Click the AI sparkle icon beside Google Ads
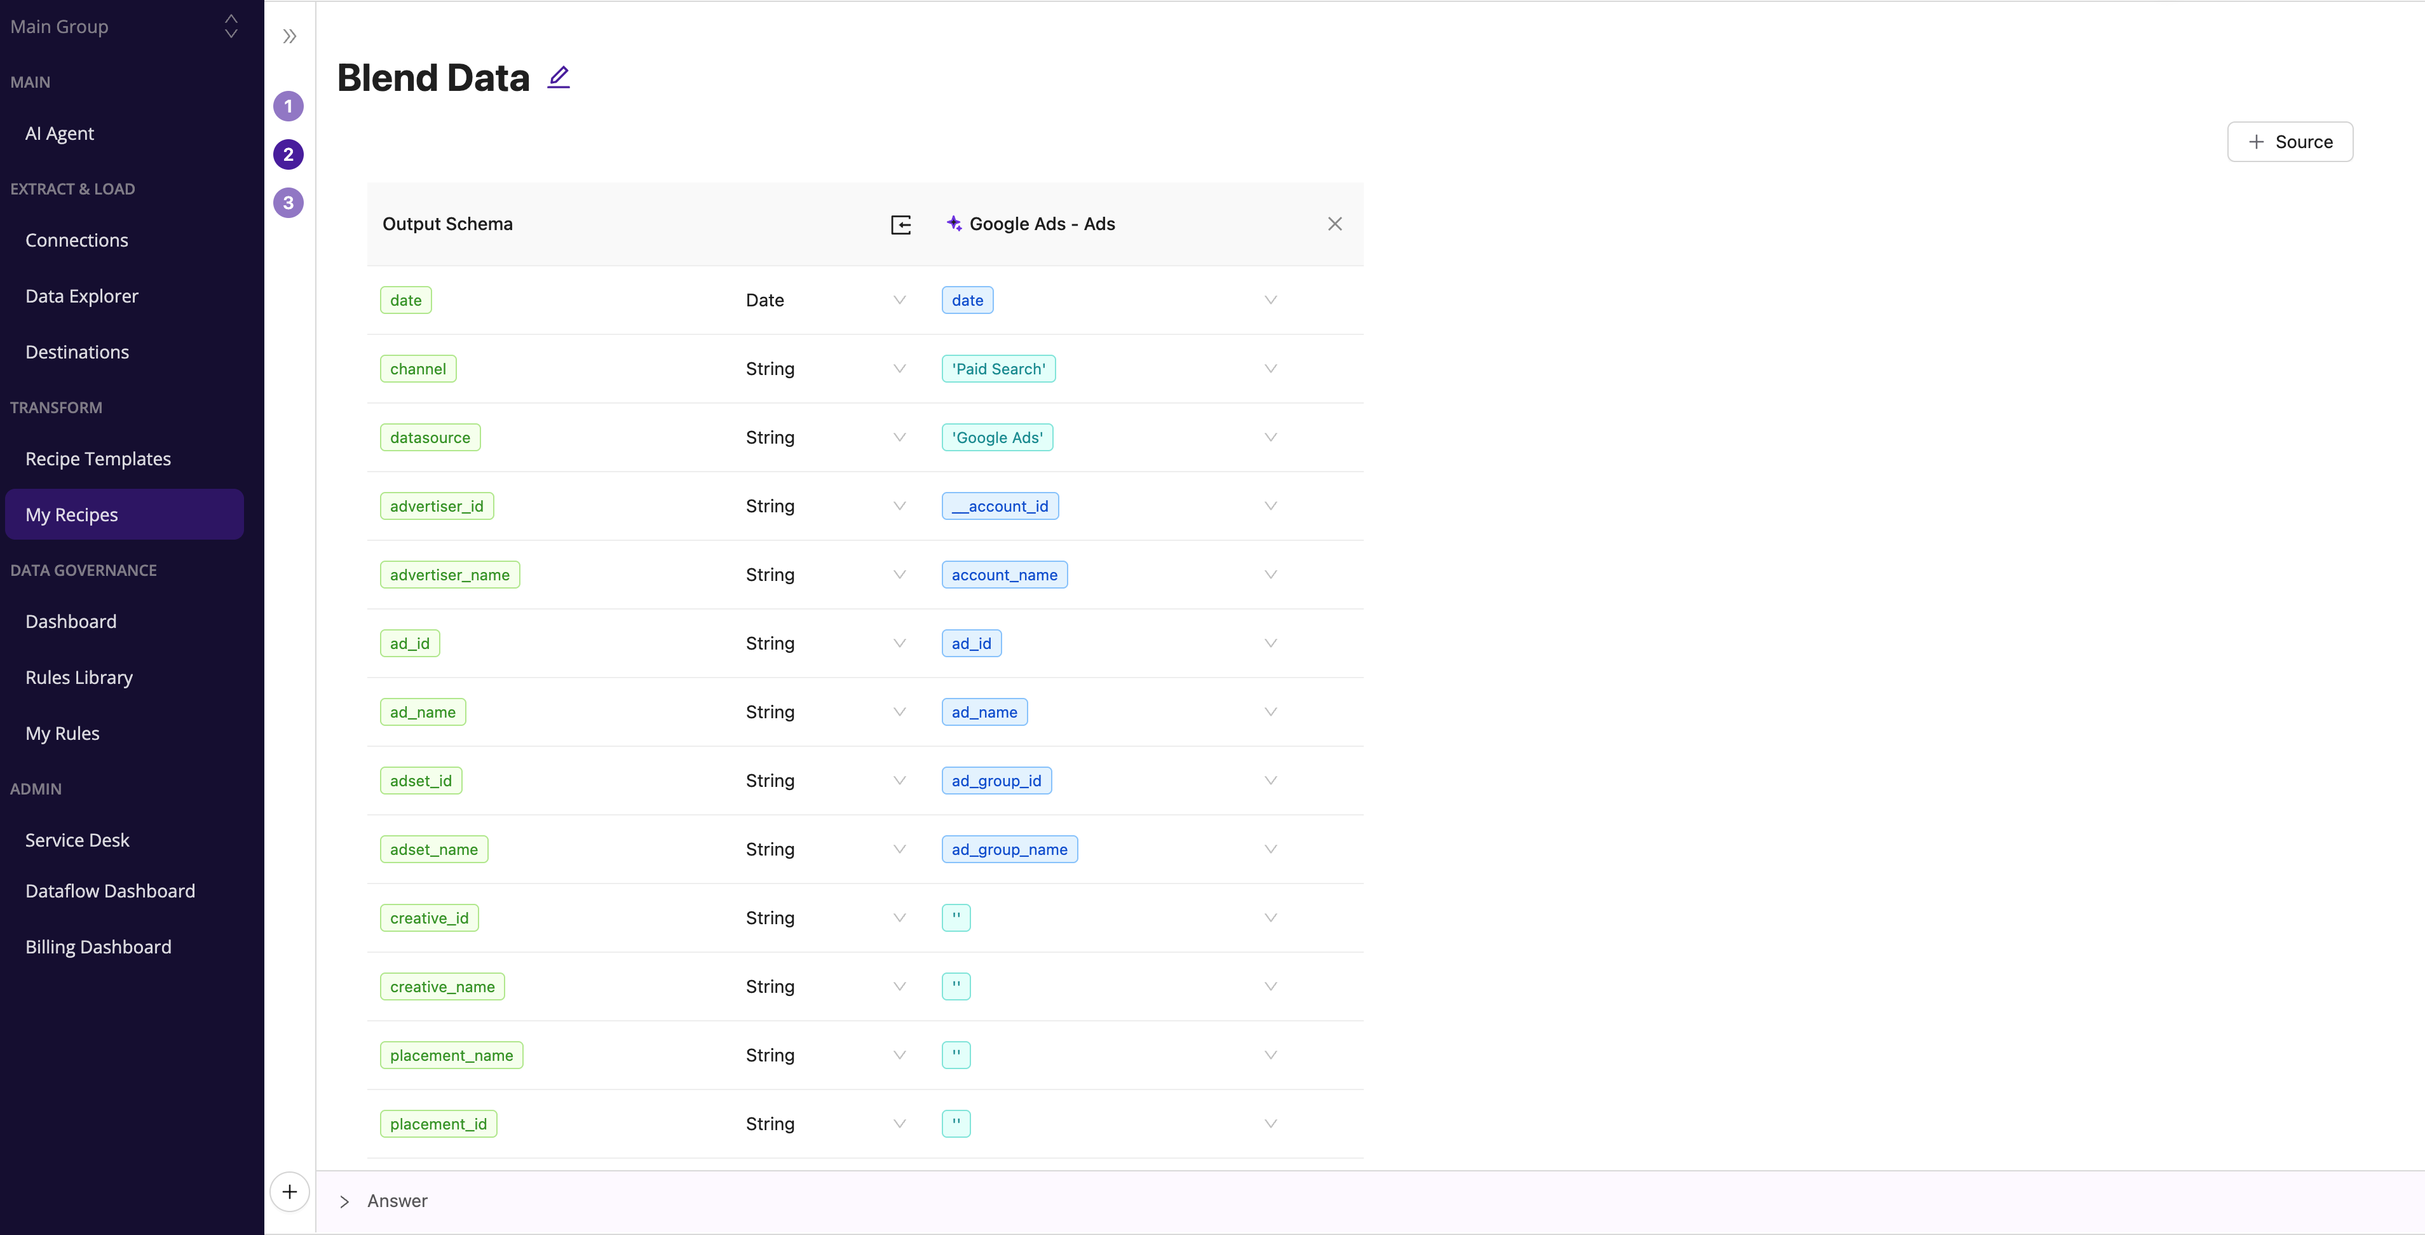This screenshot has width=2425, height=1235. coord(954,223)
